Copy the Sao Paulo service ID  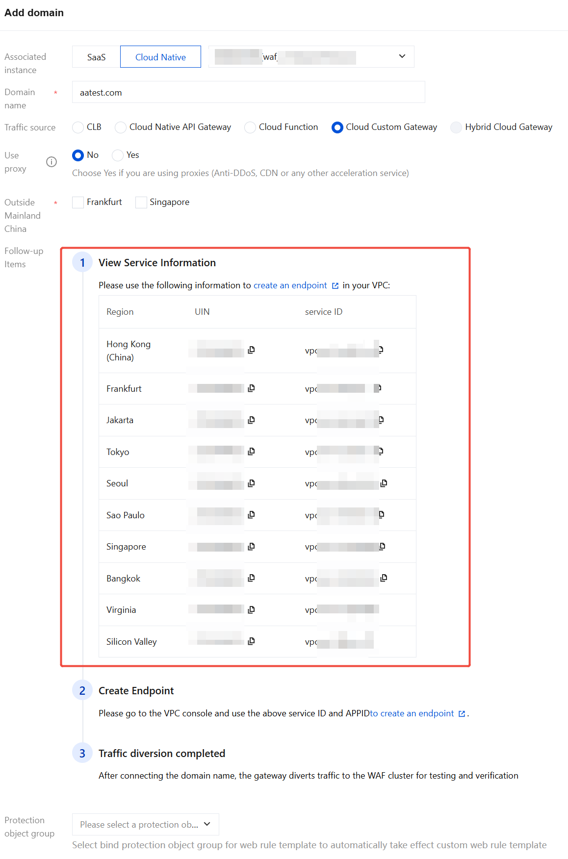[x=381, y=515]
